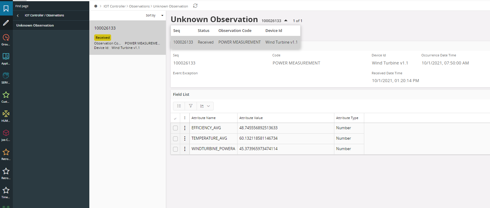Click the Find page search field
Image resolution: width=490 pixels, height=208 pixels.
pos(51,6)
